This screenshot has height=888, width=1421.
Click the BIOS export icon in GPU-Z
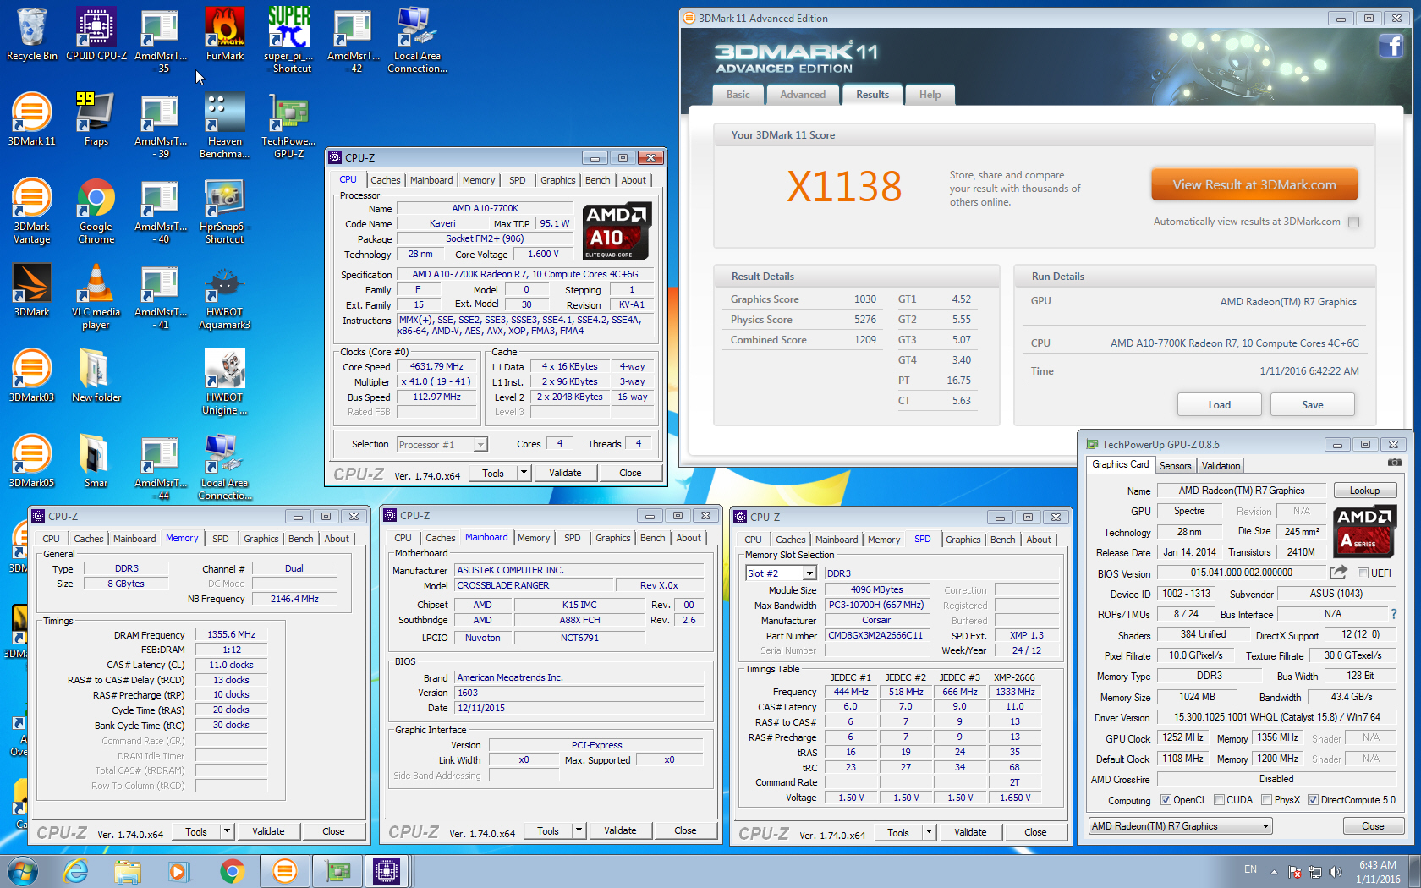click(1339, 573)
